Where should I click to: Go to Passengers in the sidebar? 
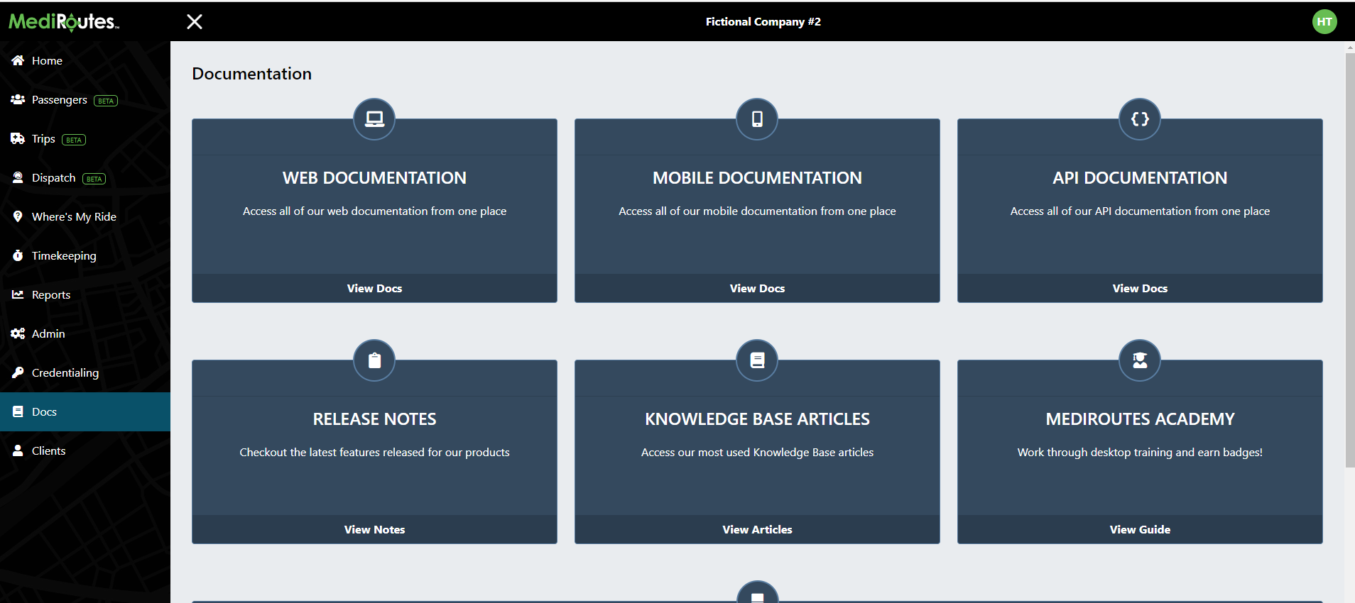(59, 100)
